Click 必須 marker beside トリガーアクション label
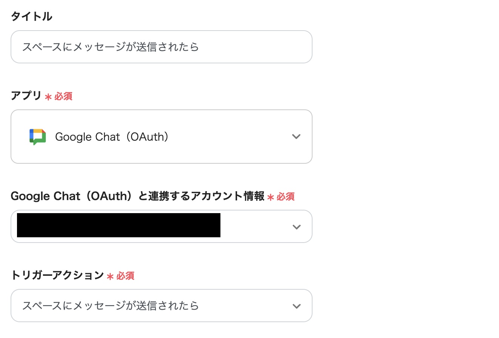The image size is (499, 338). (125, 276)
